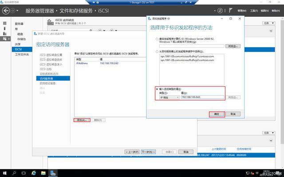This screenshot has width=284, height=177.
Task: Click the Add Initiator ID dialog title icon
Action: pyautogui.click(x=150, y=19)
